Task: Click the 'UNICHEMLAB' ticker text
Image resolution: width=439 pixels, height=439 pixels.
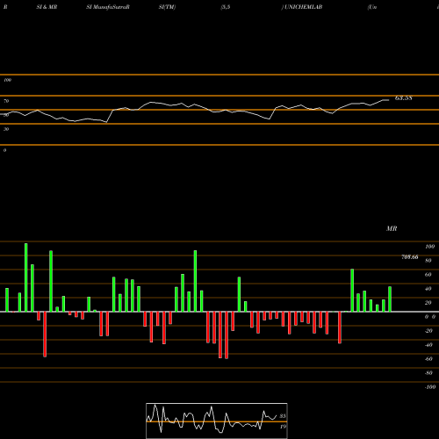Action: 303,7
